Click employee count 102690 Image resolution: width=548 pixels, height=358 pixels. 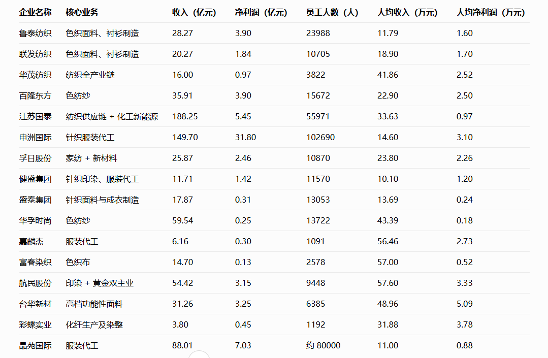pyautogui.click(x=320, y=137)
